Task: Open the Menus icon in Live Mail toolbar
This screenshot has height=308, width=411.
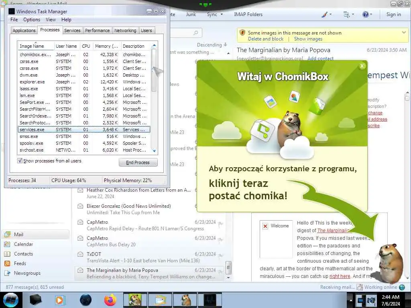Action: [x=346, y=15]
